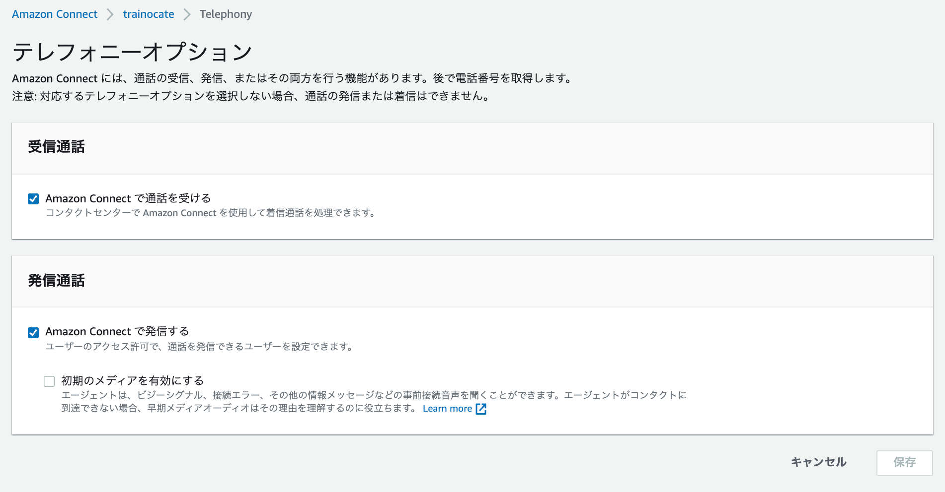Click the chevron after Amazon Connect breadcrumb
This screenshot has width=945, height=492.
(x=110, y=14)
